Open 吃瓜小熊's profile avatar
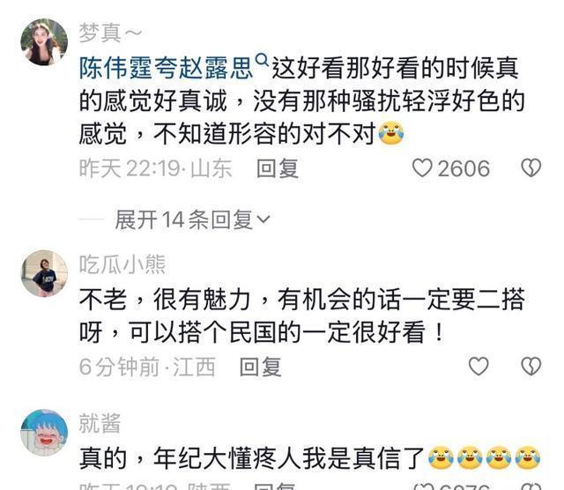564x490 pixels. coord(44,273)
